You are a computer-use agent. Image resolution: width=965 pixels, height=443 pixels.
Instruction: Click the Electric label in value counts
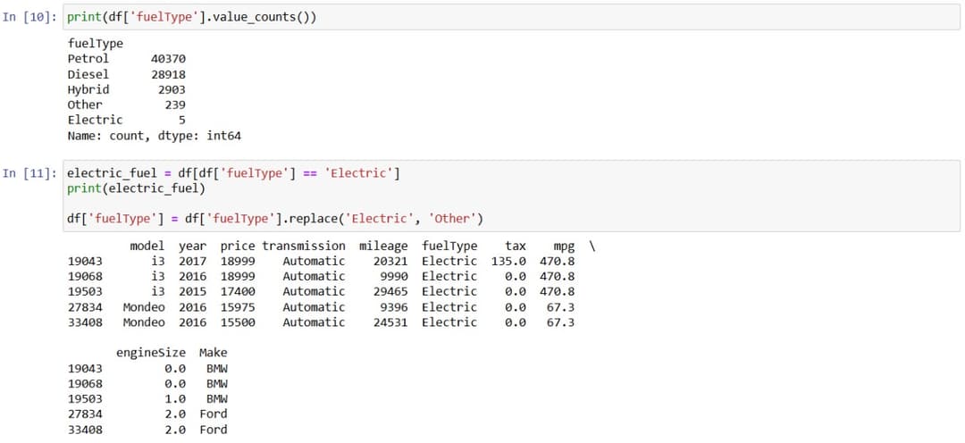coord(96,120)
